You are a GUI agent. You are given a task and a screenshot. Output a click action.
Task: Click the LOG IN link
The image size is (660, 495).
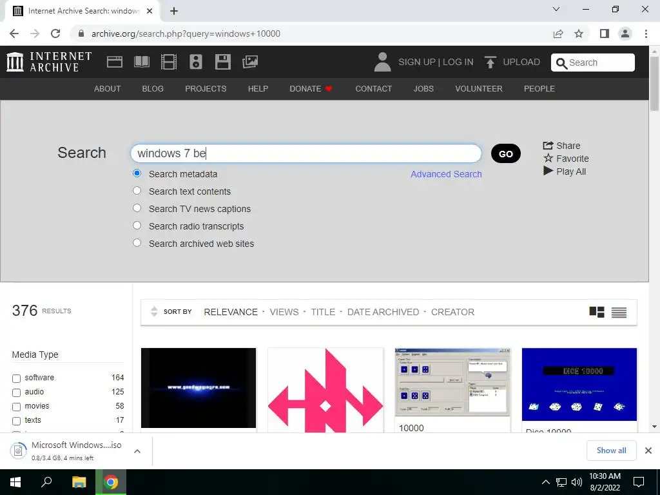coord(458,63)
